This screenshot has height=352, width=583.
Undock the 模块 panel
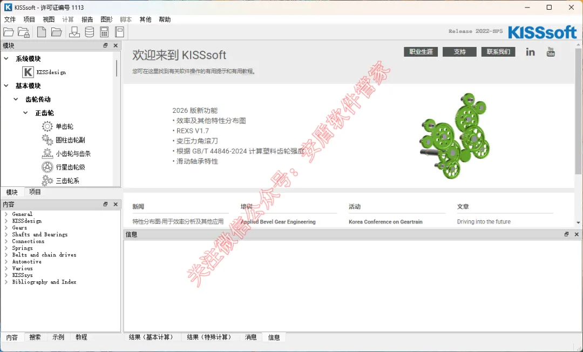coord(106,45)
